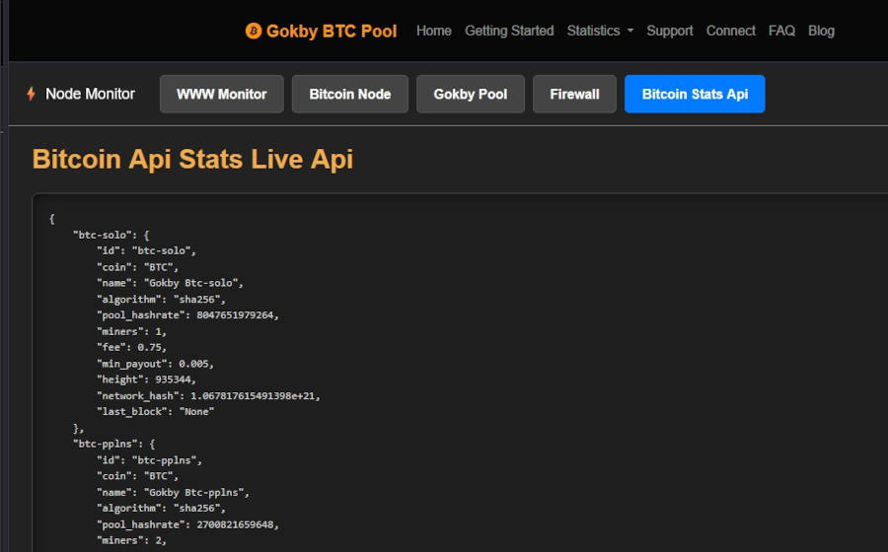Select the Bitcoin Node button

click(350, 94)
